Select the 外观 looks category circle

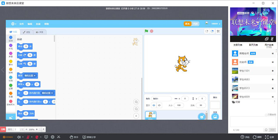pos(11,45)
